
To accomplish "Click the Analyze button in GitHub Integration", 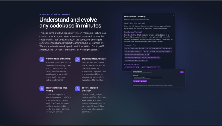I will [144, 81].
